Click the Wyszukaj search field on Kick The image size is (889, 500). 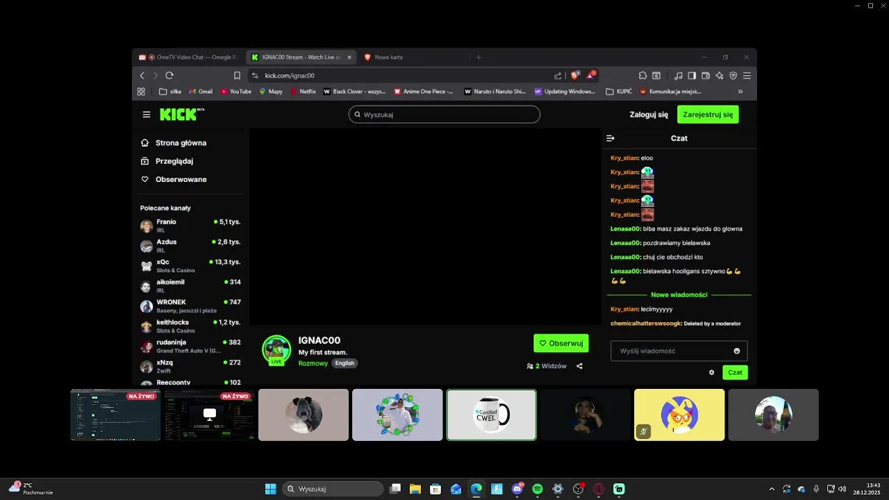(444, 115)
